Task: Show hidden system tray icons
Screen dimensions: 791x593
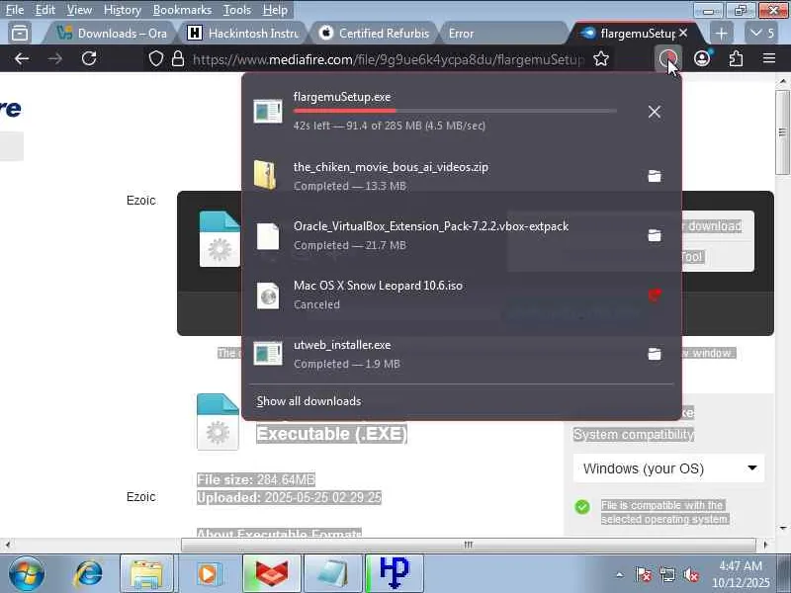Action: [x=620, y=574]
